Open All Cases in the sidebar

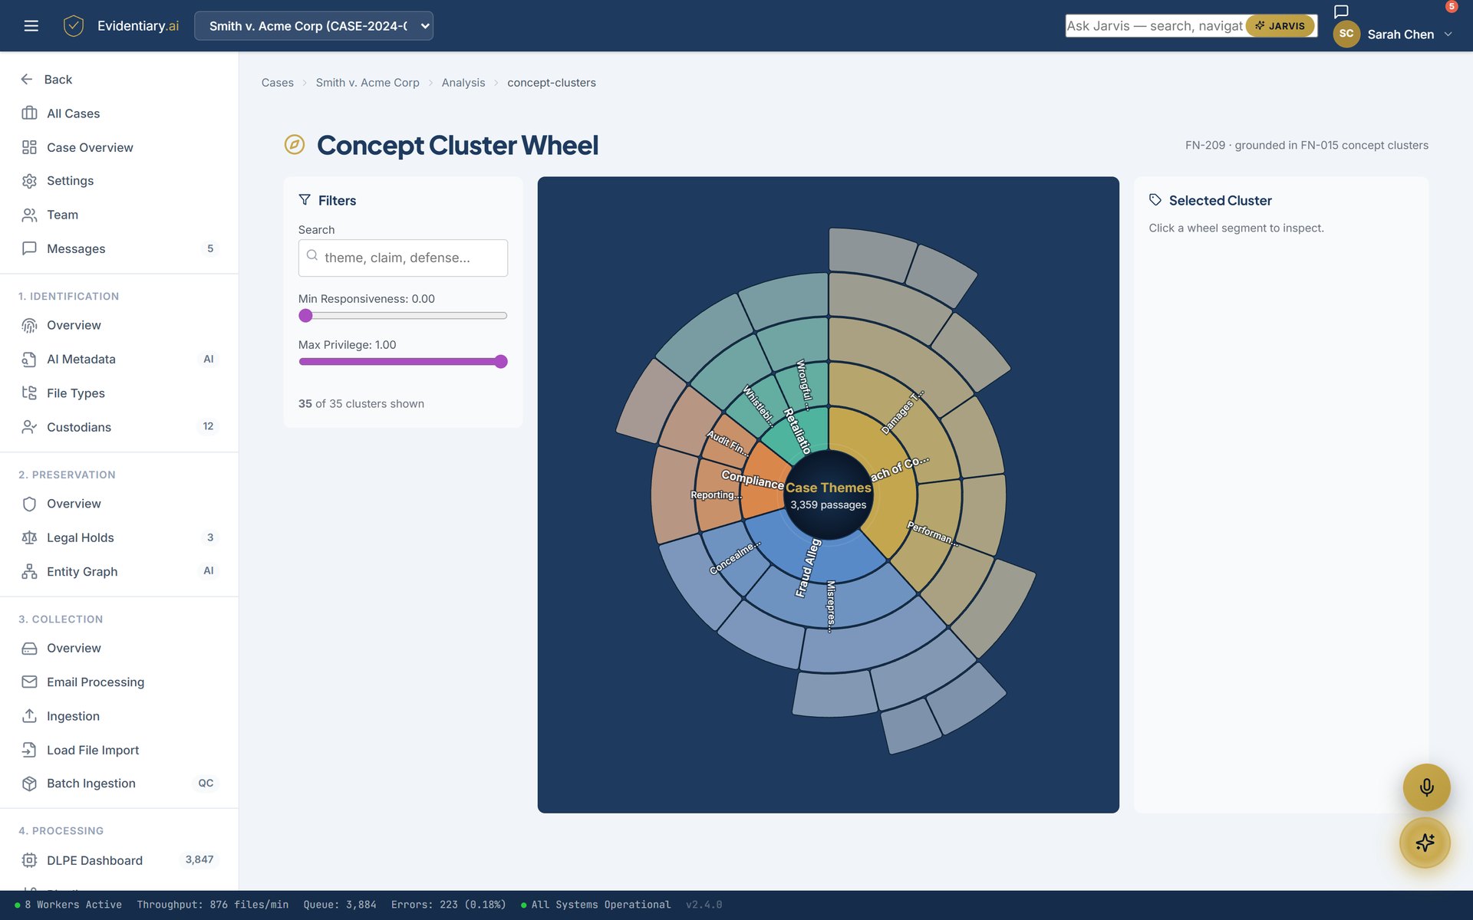tap(119, 113)
